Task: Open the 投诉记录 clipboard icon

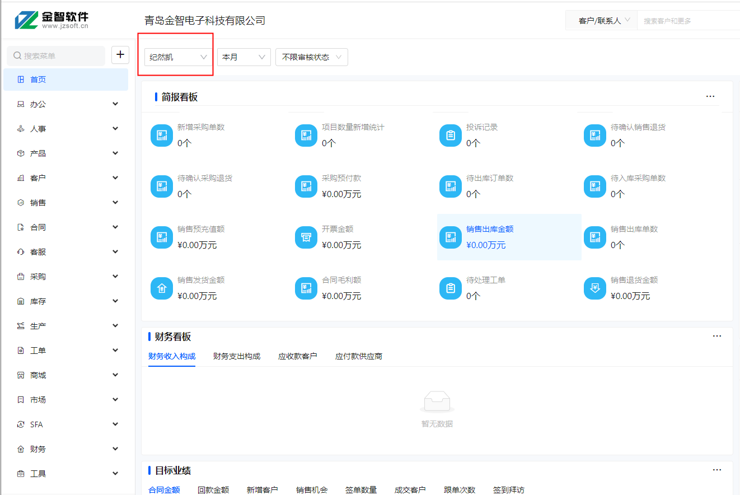Action: click(450, 136)
